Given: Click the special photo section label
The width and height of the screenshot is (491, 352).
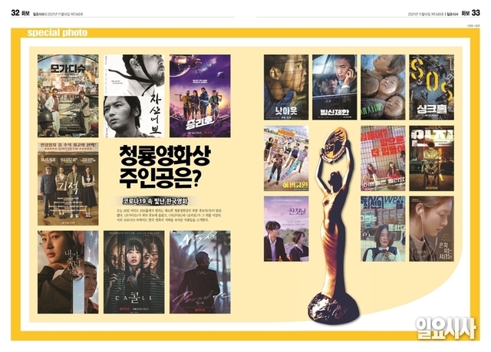Looking at the screenshot, I should coord(58,32).
